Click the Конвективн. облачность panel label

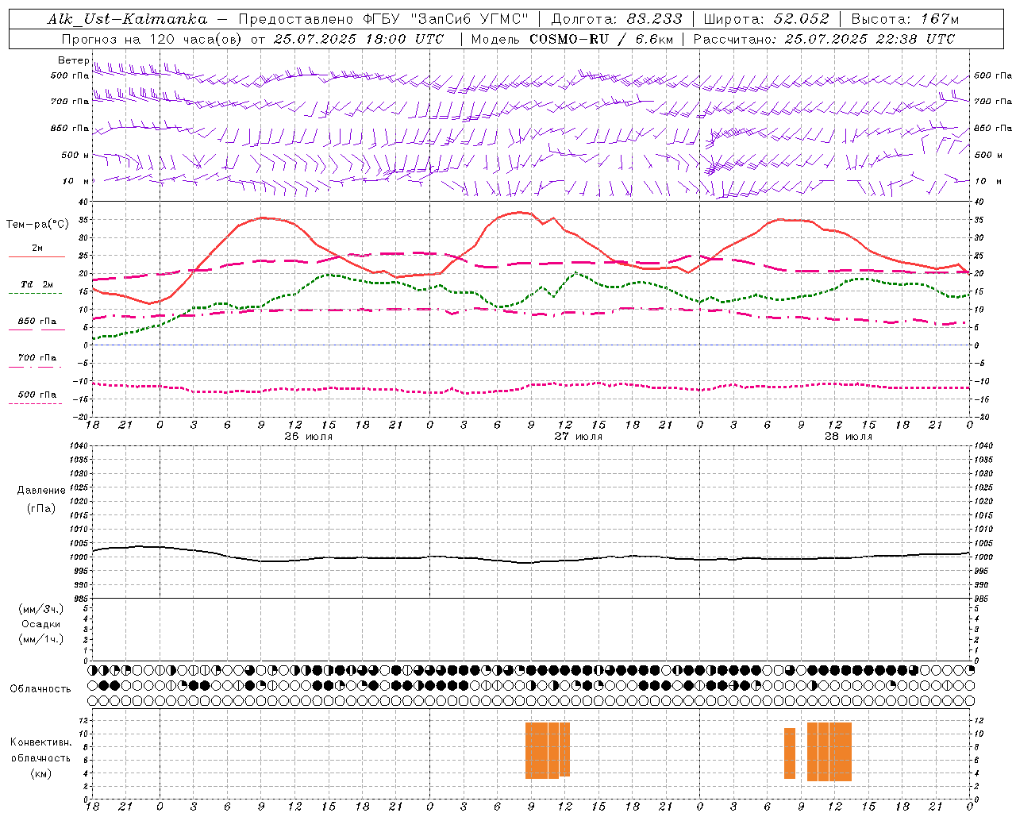(40, 750)
